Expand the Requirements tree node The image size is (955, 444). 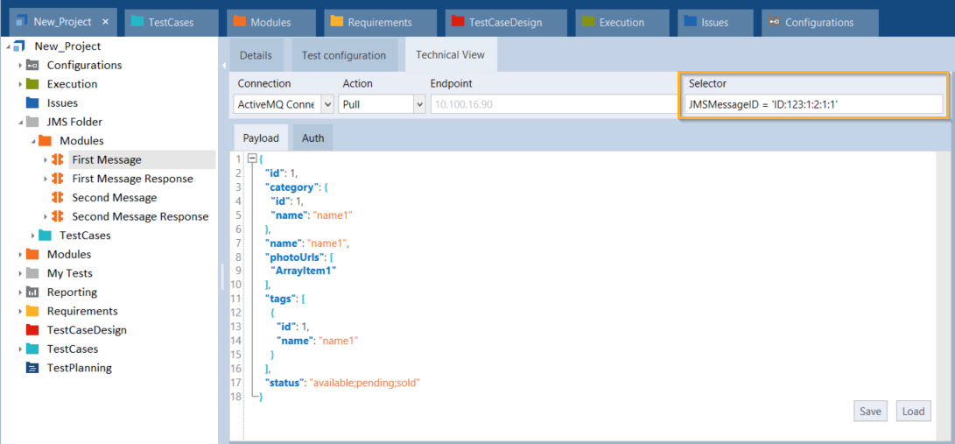[x=20, y=312]
